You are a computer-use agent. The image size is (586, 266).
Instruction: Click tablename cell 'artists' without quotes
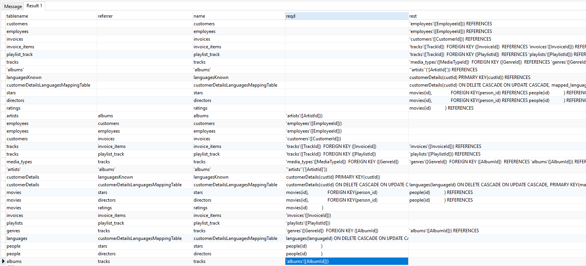(51, 116)
